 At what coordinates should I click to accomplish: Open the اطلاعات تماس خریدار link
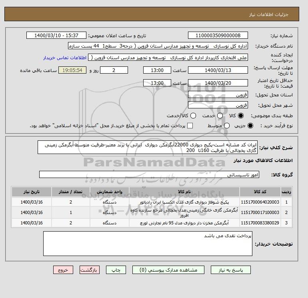(x=65, y=58)
